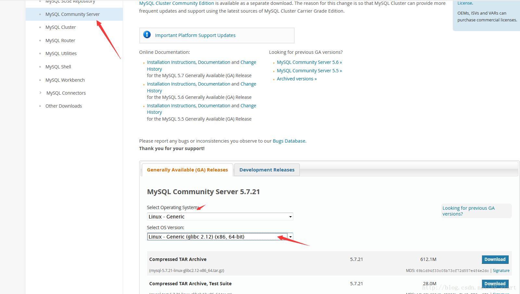Open Installation Instructions link for MySQL 5.7
The height and width of the screenshot is (294, 520).
(171, 62)
